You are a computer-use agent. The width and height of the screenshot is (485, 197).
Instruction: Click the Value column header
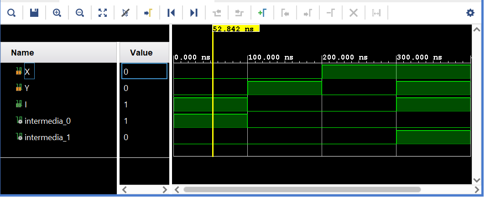click(x=141, y=53)
